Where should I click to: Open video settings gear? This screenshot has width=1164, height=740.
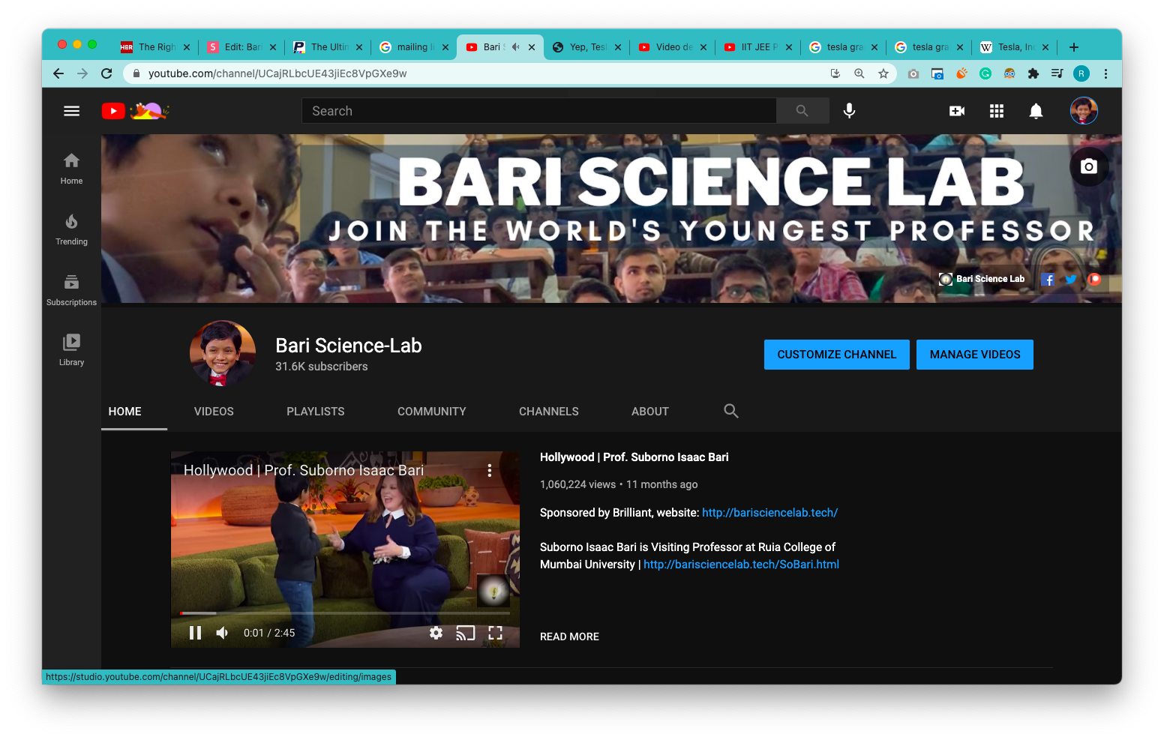[x=436, y=633]
